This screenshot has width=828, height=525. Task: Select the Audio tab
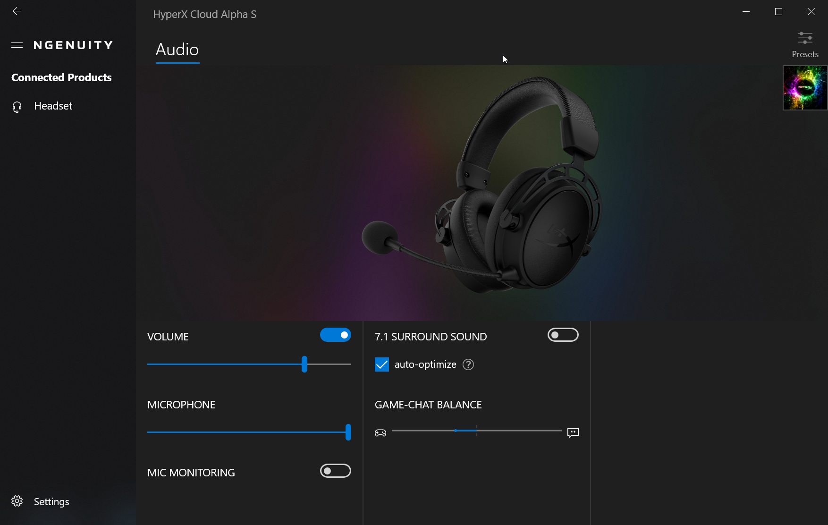tap(177, 50)
